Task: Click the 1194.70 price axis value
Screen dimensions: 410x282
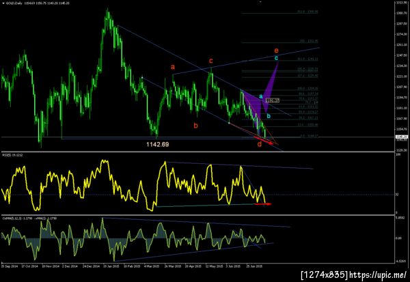Action: (401, 98)
